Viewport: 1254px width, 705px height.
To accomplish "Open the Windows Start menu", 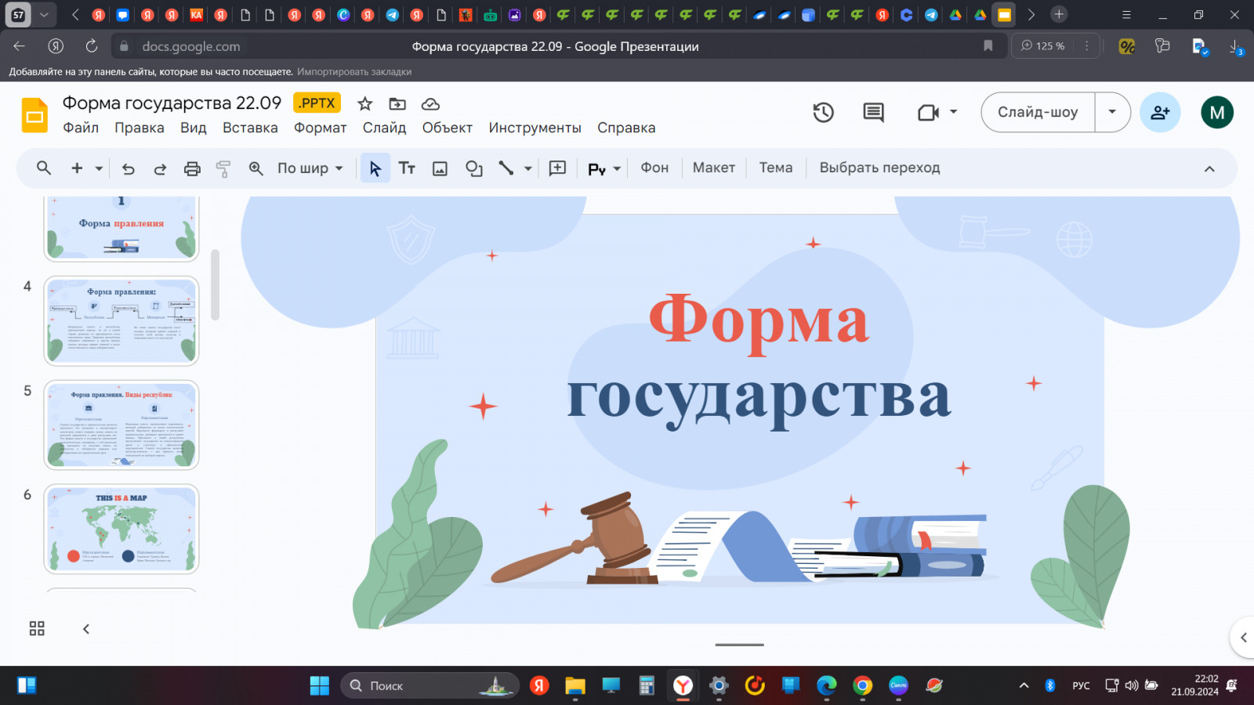I will [x=320, y=685].
